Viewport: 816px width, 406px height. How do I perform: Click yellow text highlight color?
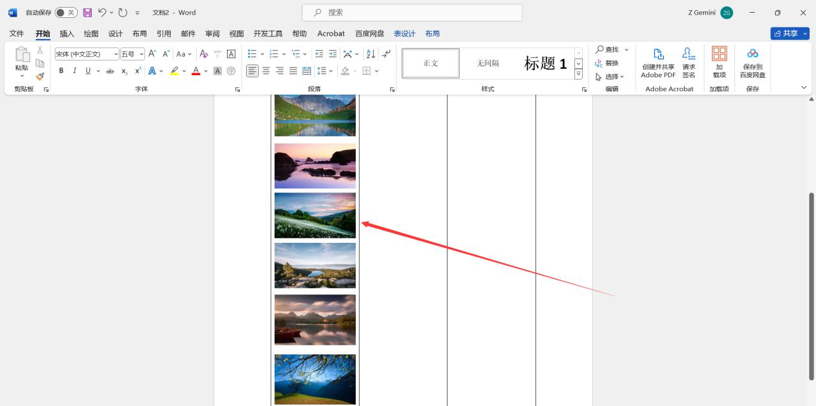pos(174,71)
